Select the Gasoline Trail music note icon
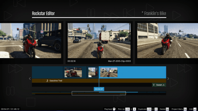The image size is (198, 111). tap(47, 81)
